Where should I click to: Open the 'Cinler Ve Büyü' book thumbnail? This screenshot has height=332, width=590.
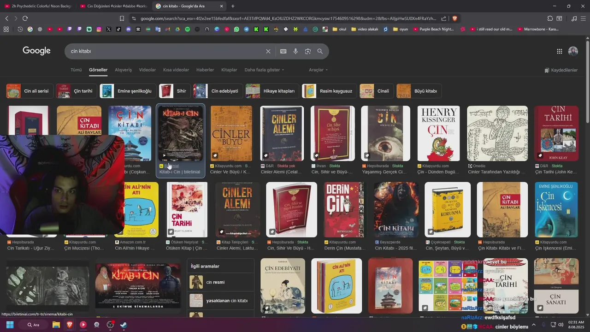coord(231,133)
